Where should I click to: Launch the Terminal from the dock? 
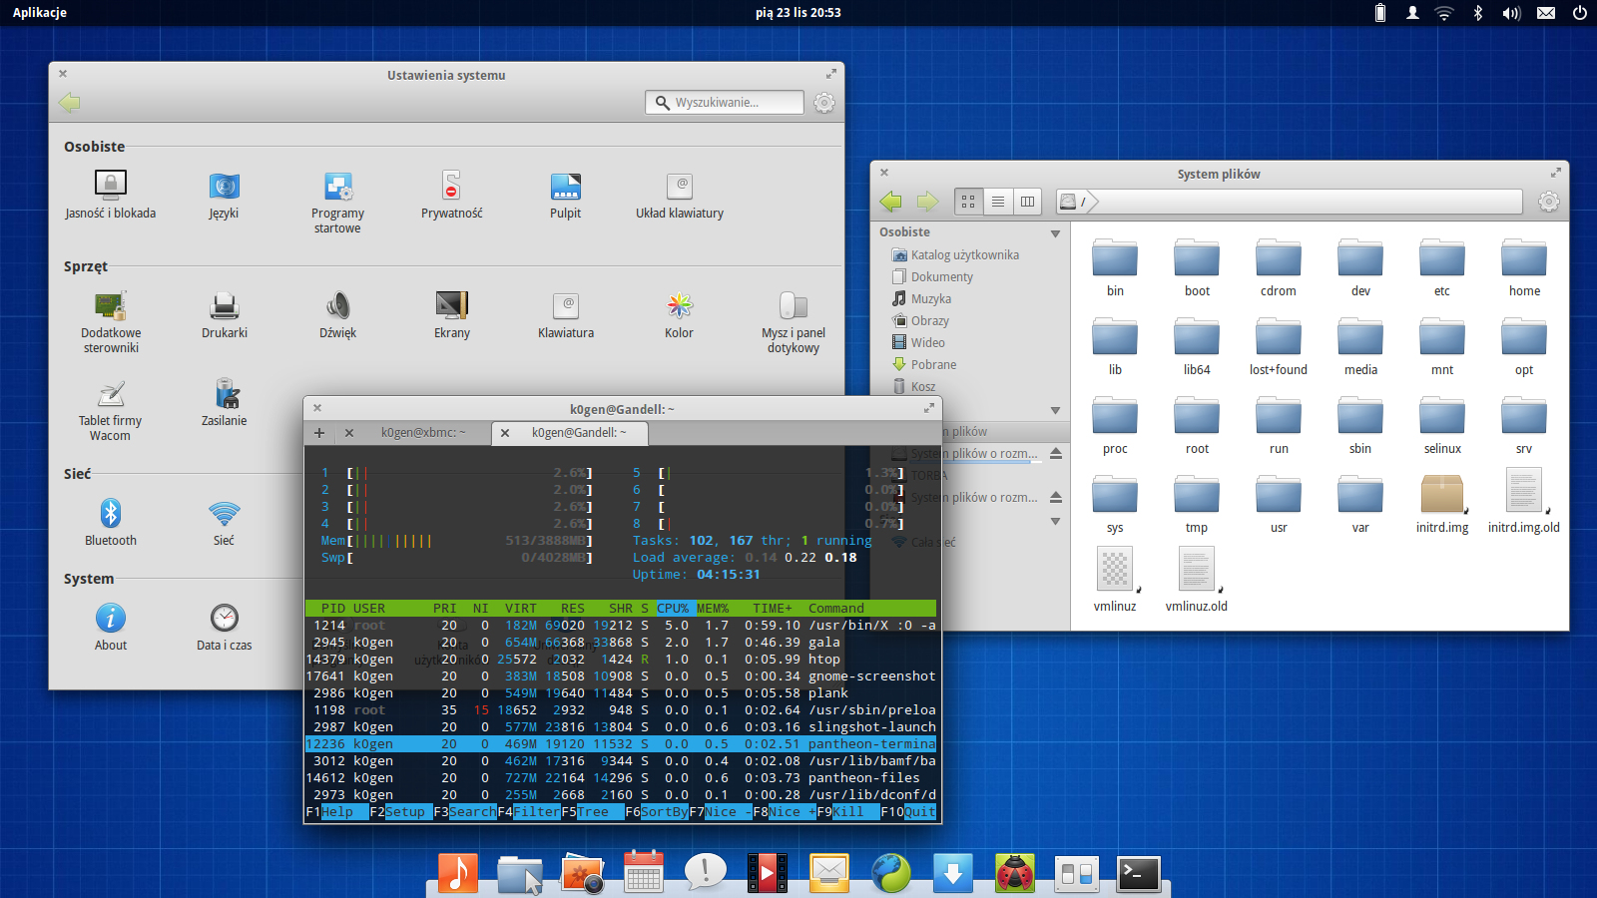tap(1138, 871)
